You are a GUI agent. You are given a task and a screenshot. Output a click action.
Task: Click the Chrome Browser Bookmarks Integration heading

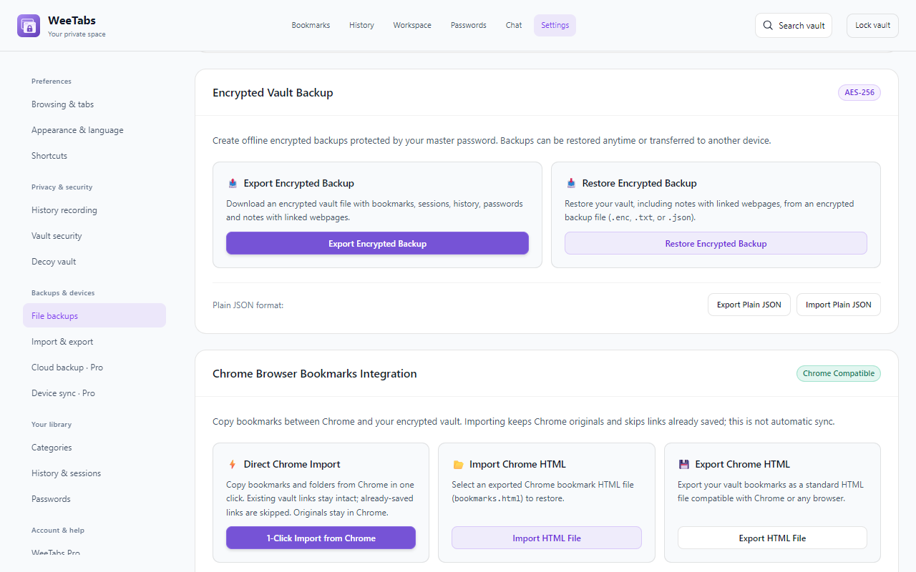tap(315, 374)
